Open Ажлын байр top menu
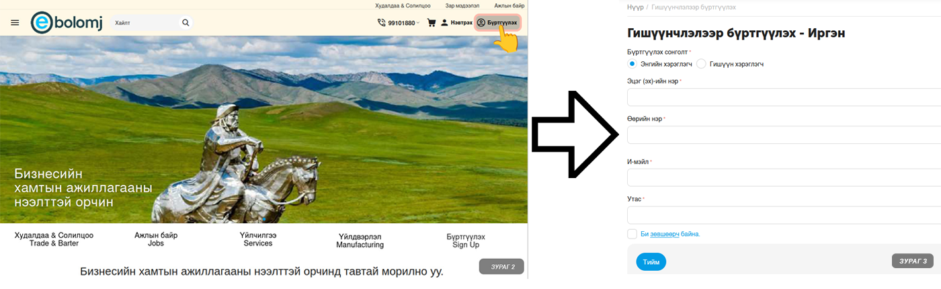The image size is (941, 289). click(x=509, y=5)
